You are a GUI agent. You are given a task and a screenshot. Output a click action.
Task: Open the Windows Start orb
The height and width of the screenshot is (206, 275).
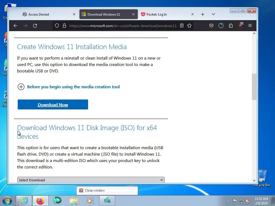[7, 201]
